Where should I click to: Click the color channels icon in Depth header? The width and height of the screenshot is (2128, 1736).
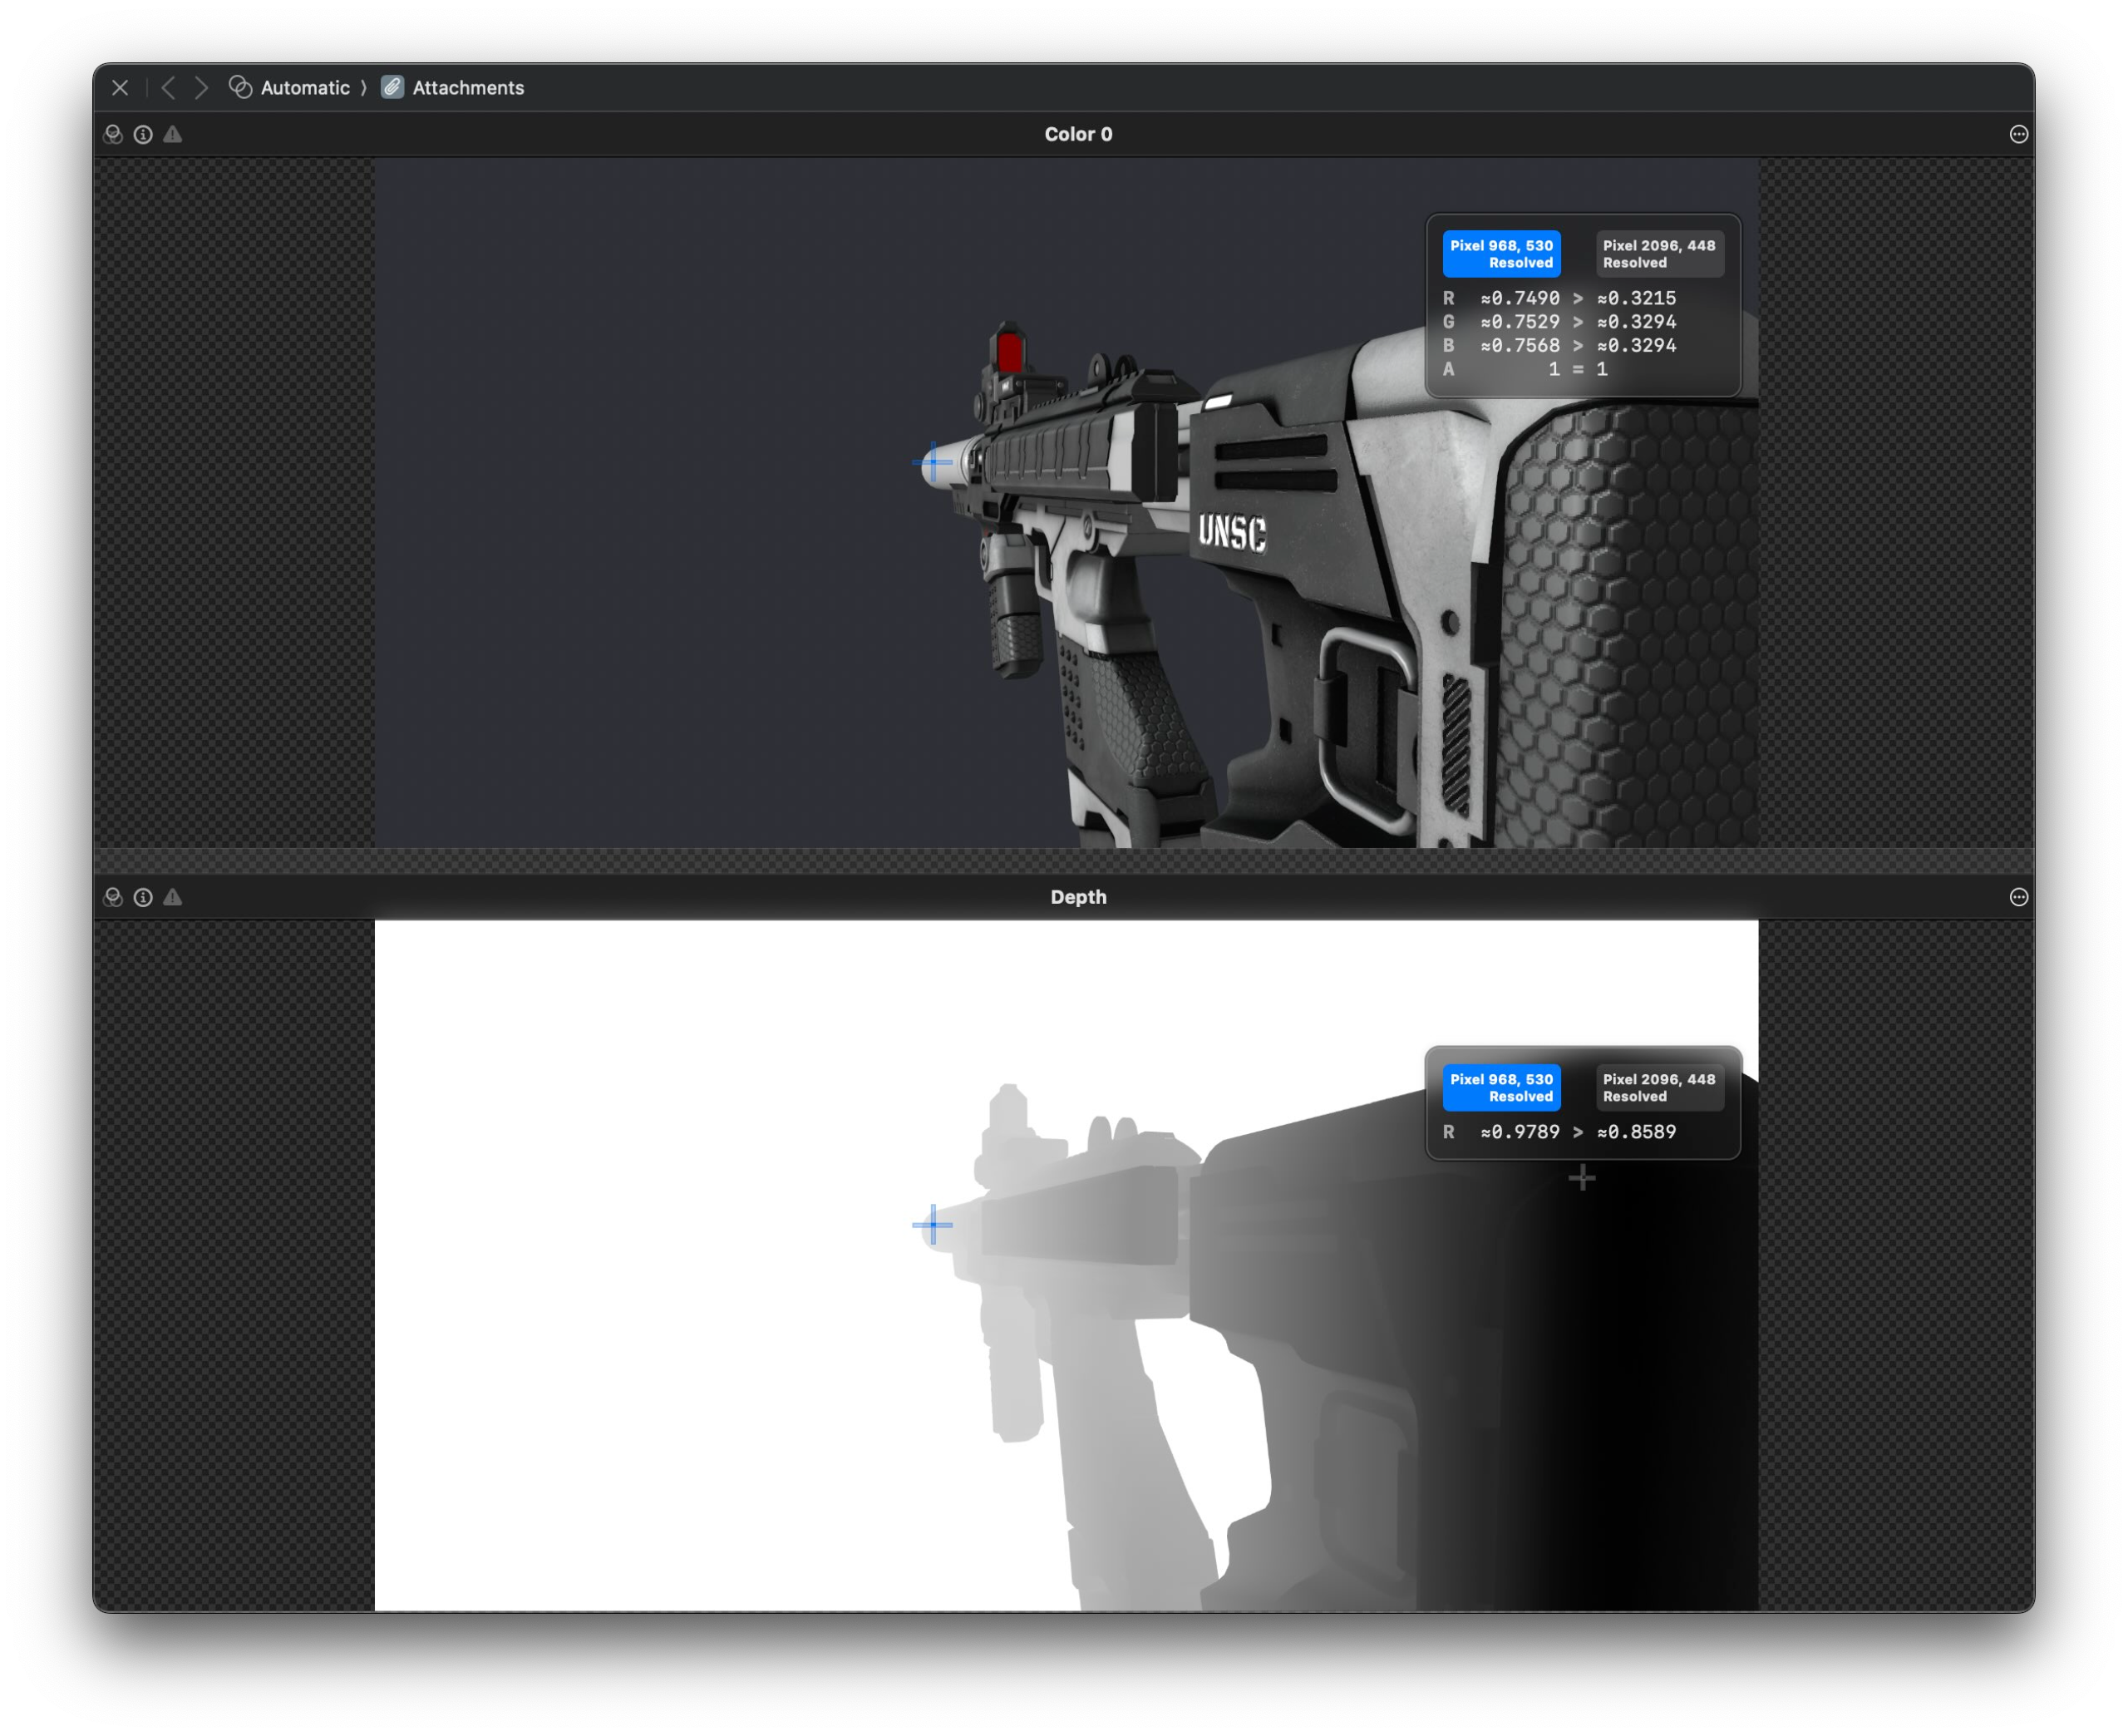(113, 897)
